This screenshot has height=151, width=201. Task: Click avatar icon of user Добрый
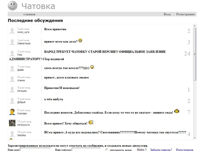12,101
